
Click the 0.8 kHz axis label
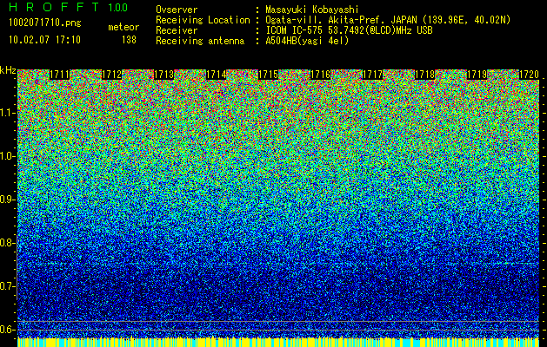(x=7, y=243)
